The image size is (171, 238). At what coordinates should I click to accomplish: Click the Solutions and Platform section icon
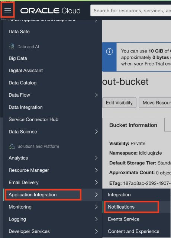[x=12, y=146]
